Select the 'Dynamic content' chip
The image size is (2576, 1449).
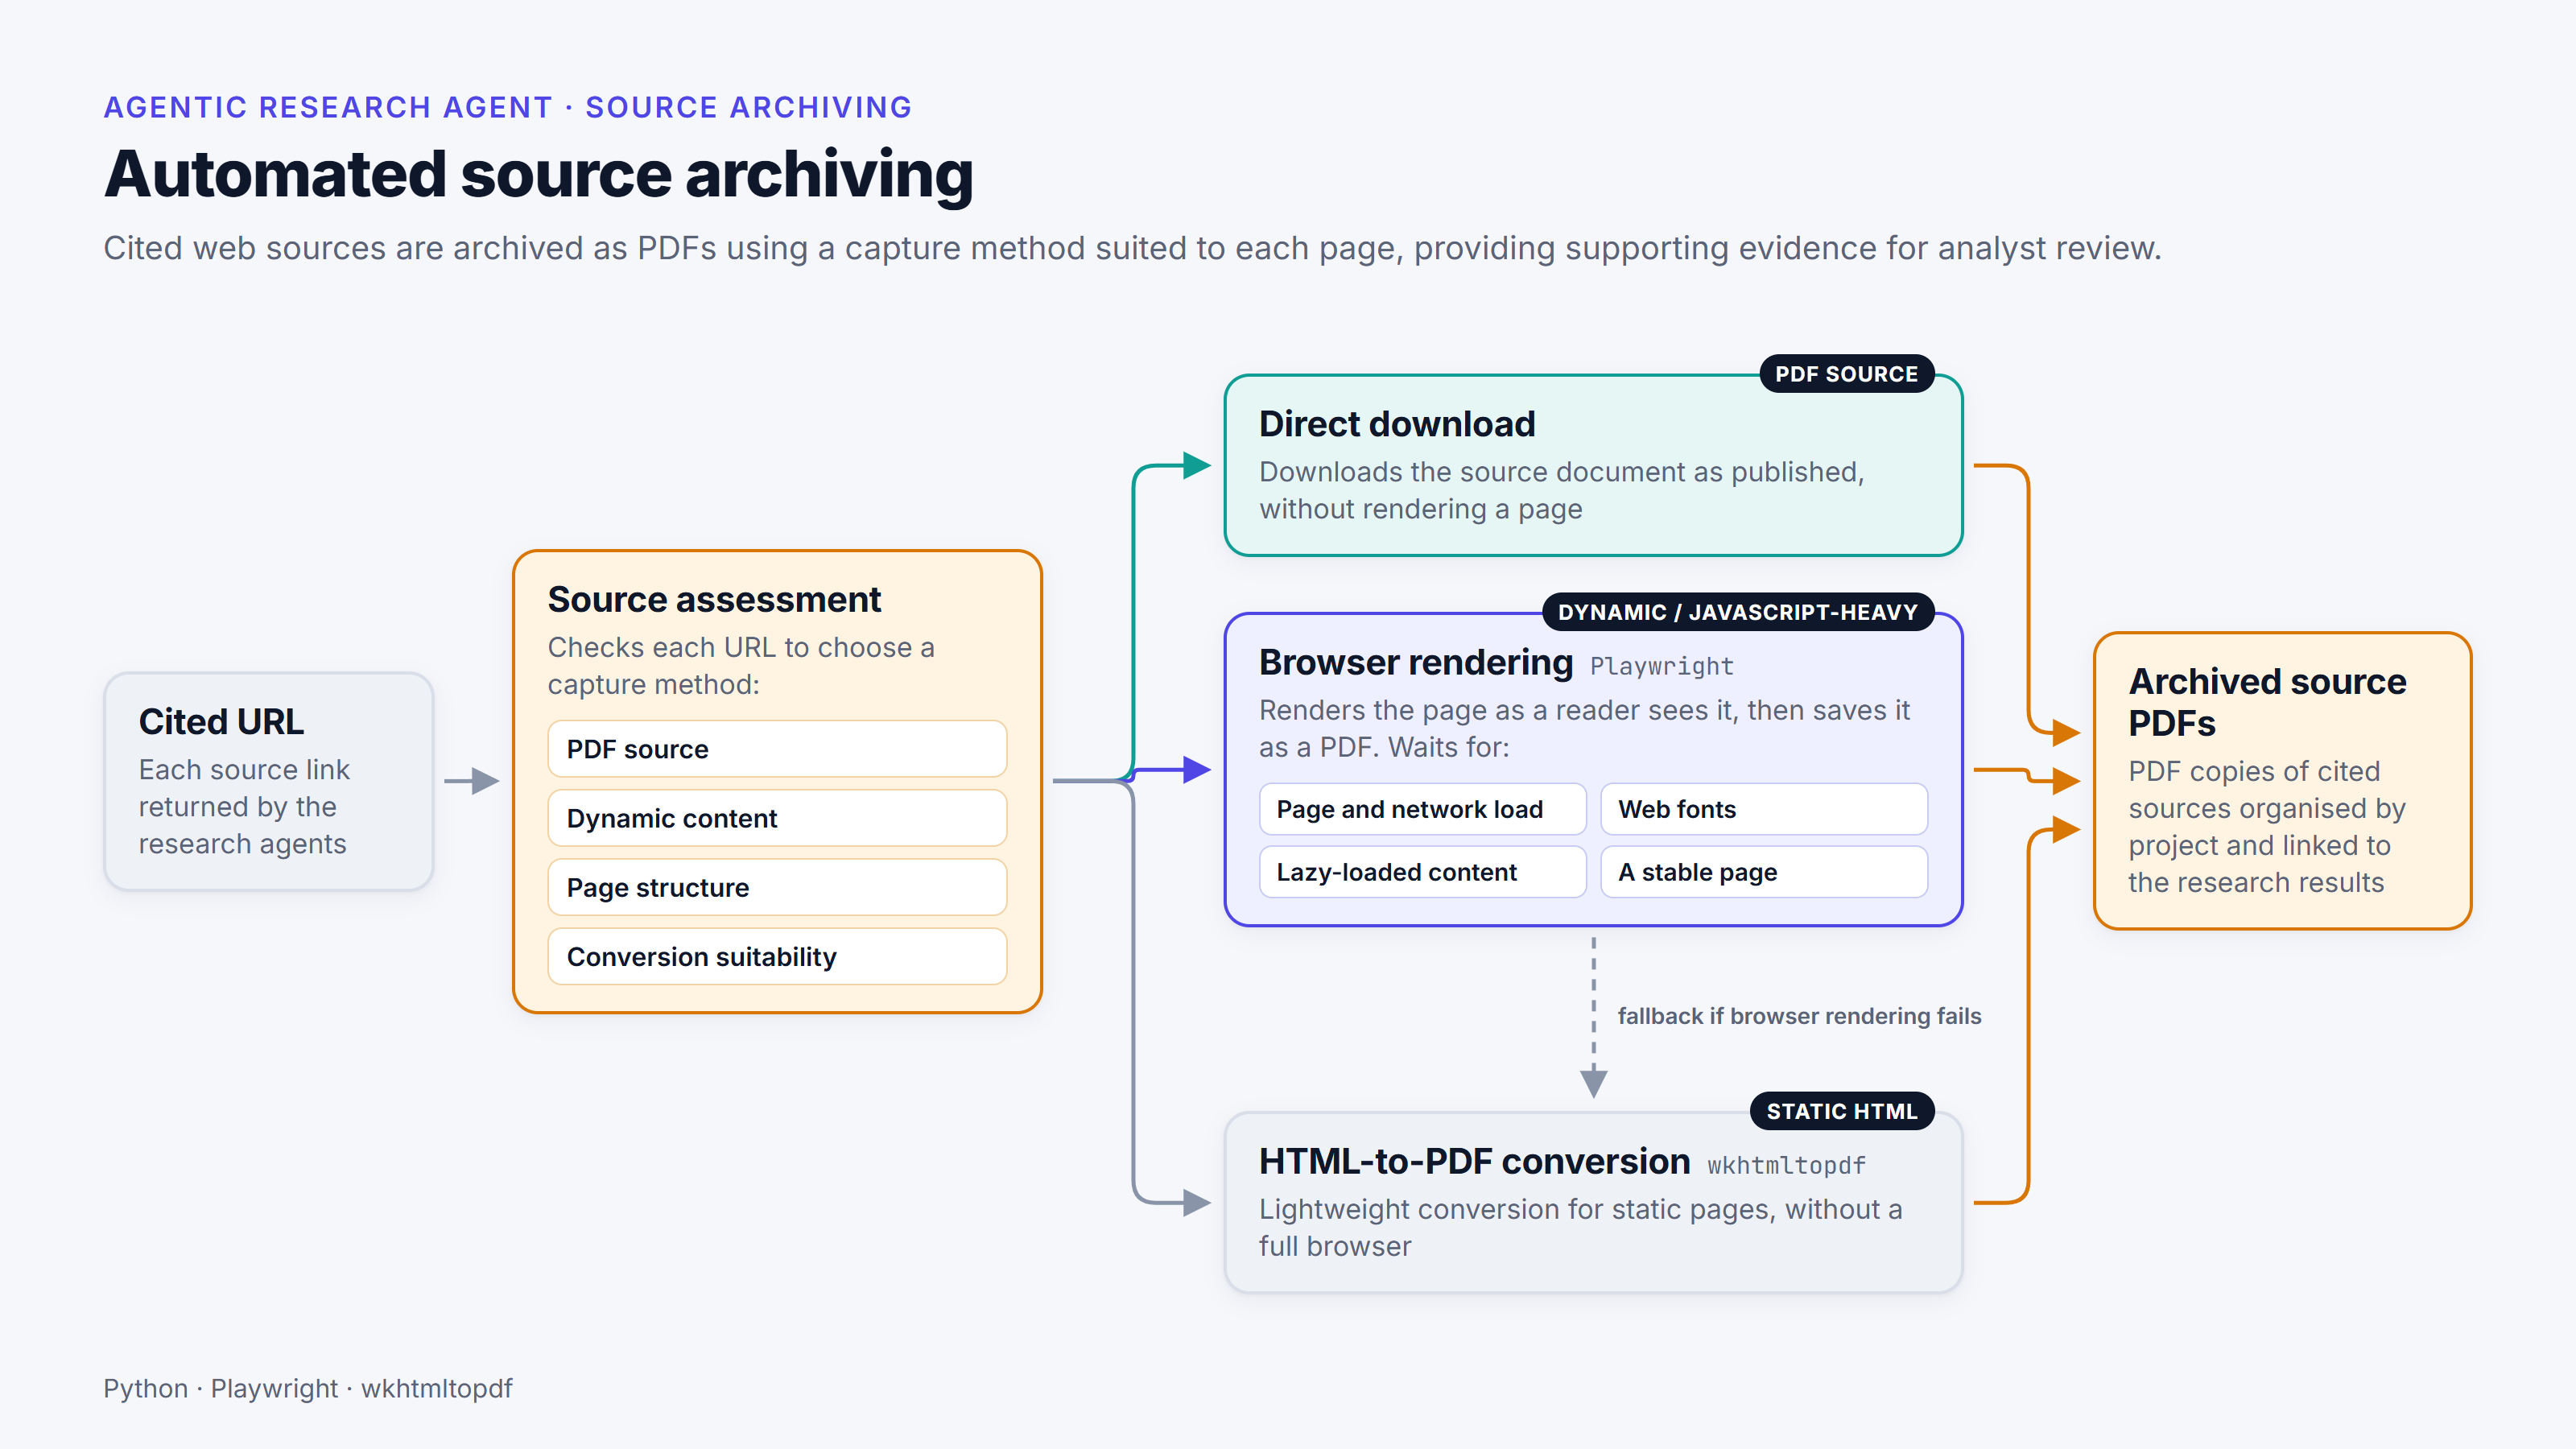(777, 818)
